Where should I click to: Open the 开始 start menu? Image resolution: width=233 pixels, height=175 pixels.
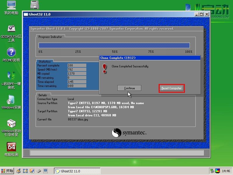[7, 171]
